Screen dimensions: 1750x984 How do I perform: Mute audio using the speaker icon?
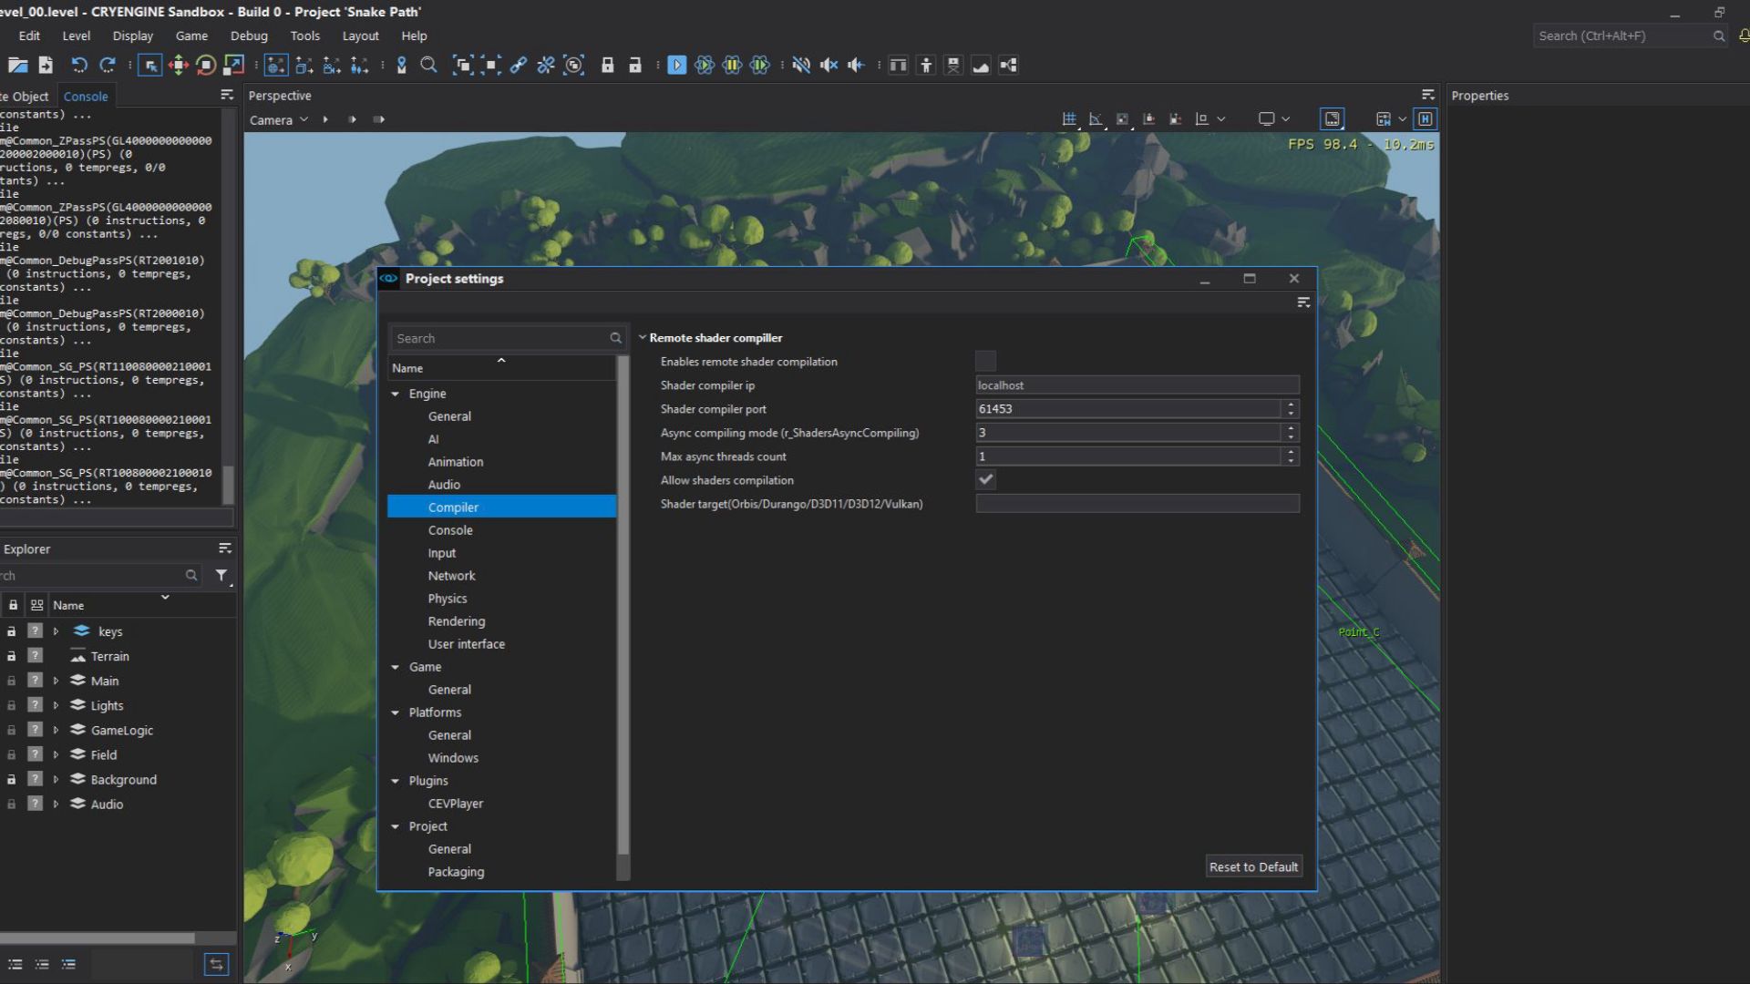pos(829,65)
